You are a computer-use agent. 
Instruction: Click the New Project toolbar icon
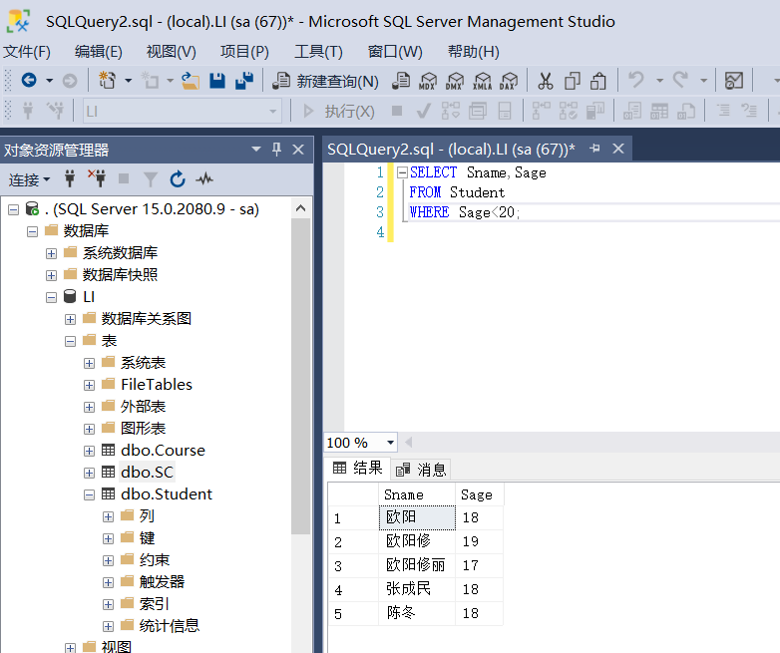coord(107,80)
